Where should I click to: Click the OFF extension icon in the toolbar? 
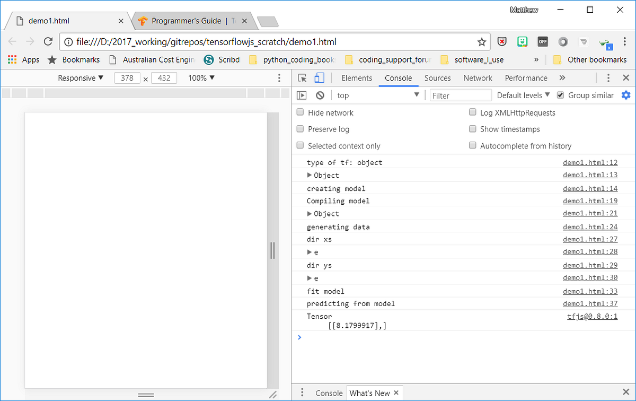[x=542, y=41]
